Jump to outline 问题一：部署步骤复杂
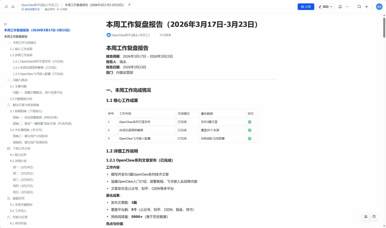 (x=38, y=93)
